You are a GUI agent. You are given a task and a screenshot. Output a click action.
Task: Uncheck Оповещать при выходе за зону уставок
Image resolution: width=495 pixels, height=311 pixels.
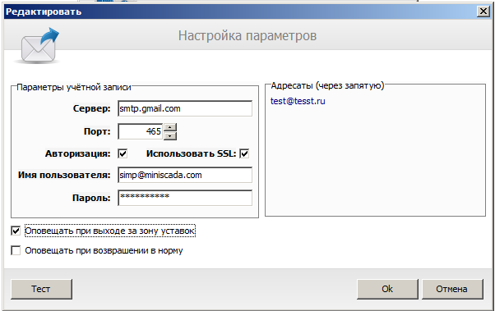(16, 231)
